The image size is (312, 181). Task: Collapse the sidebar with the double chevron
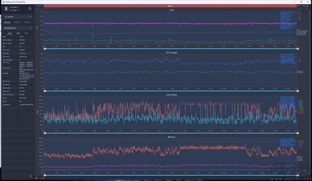click(31, 176)
